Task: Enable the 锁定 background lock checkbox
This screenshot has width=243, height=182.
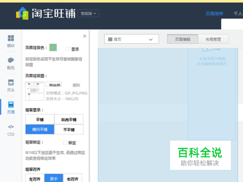Action: click(65, 143)
